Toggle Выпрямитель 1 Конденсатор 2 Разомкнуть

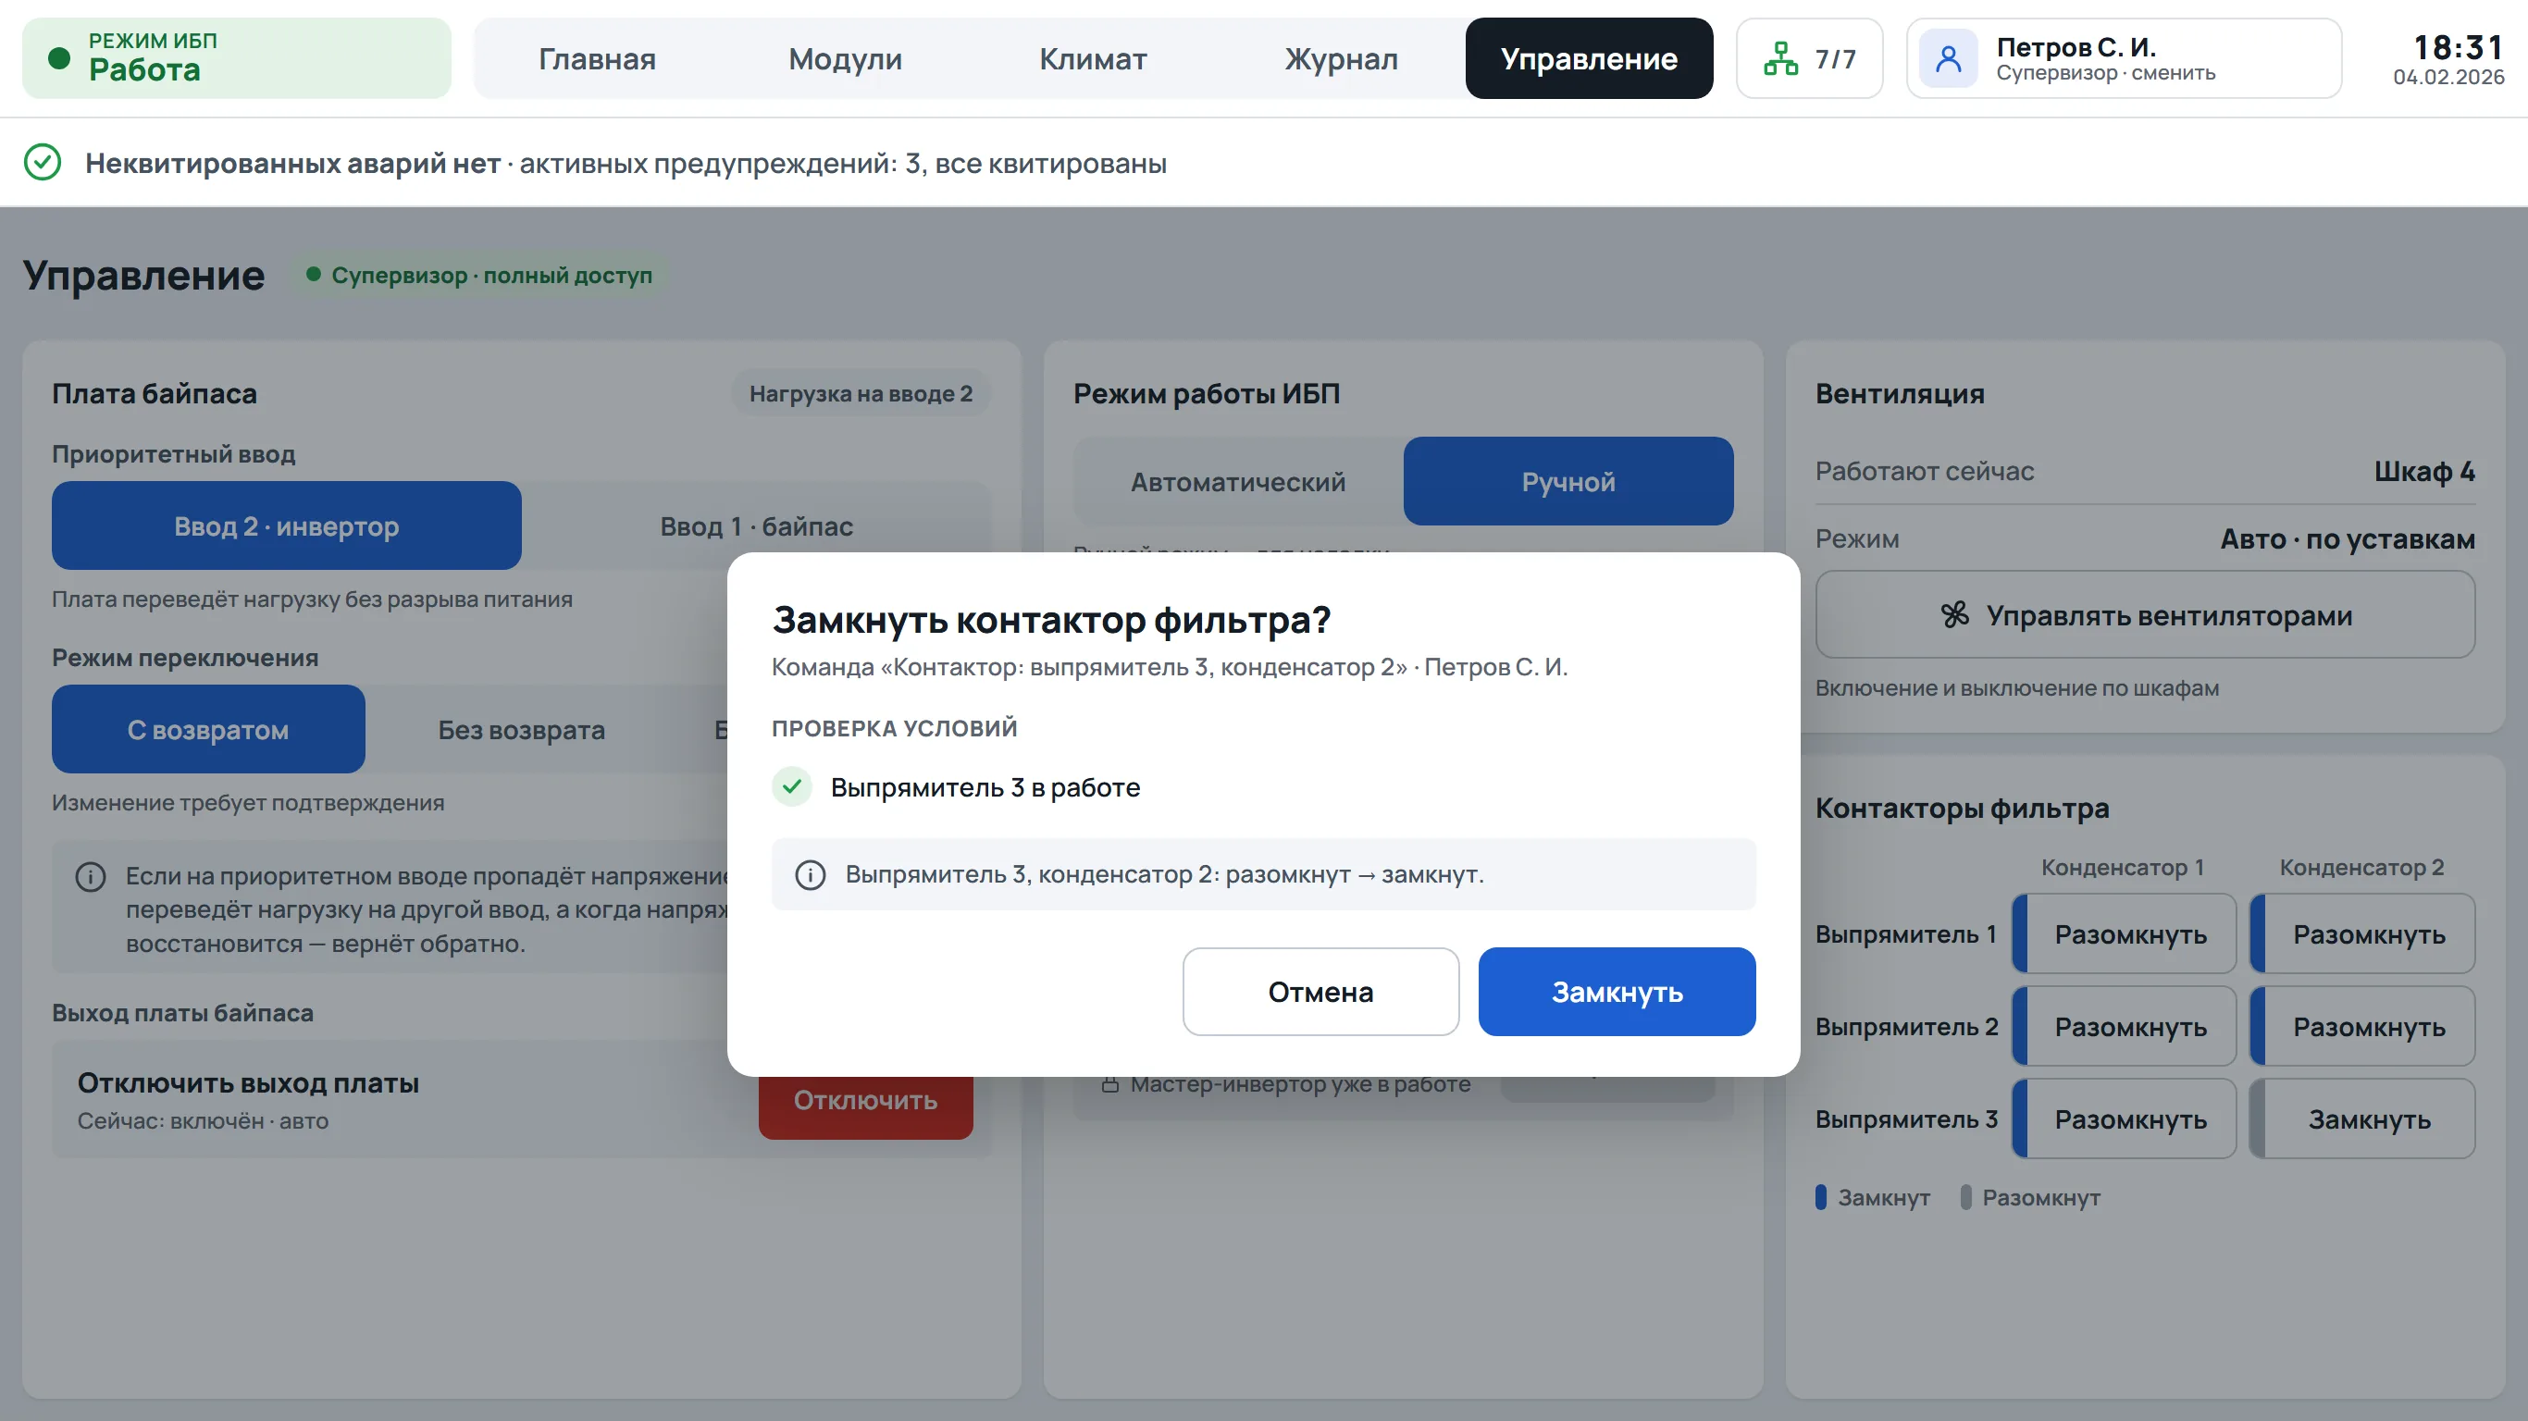pyautogui.click(x=2362, y=934)
